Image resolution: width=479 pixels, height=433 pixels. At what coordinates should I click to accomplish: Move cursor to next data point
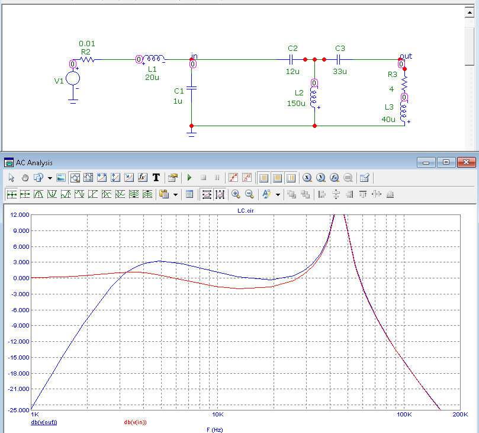(12, 194)
